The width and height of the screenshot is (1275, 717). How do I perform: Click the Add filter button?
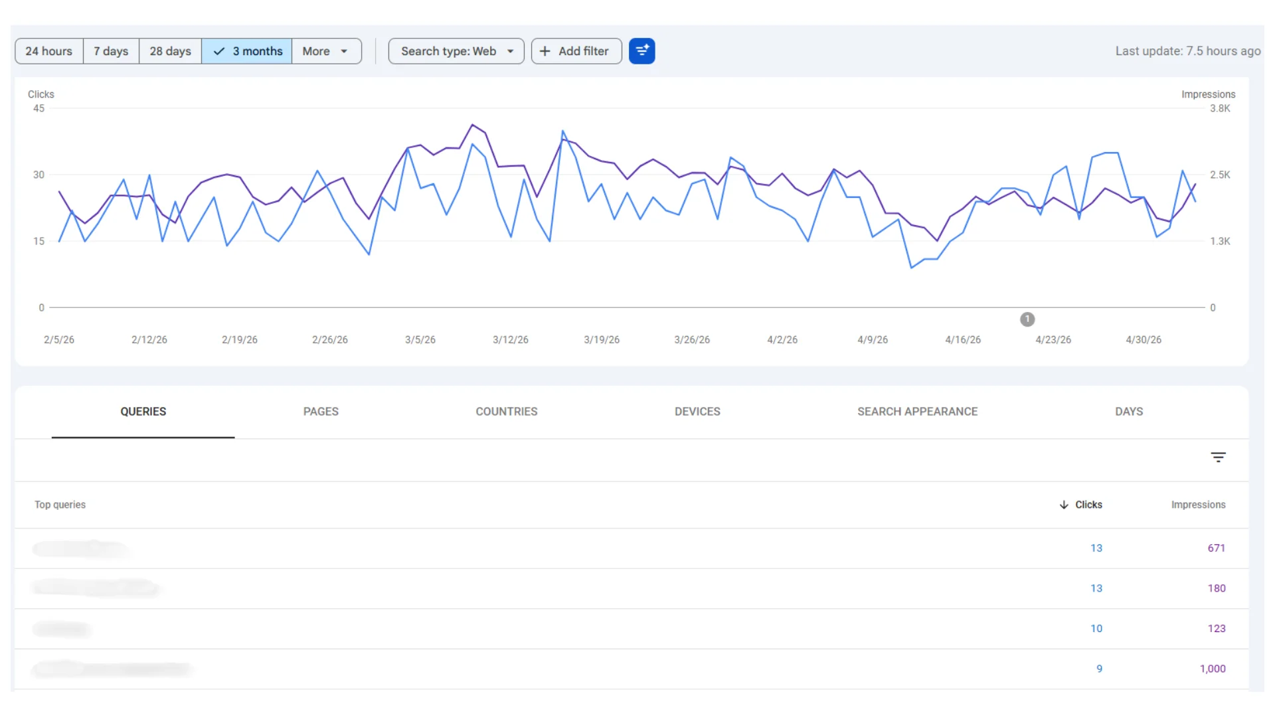pyautogui.click(x=576, y=51)
